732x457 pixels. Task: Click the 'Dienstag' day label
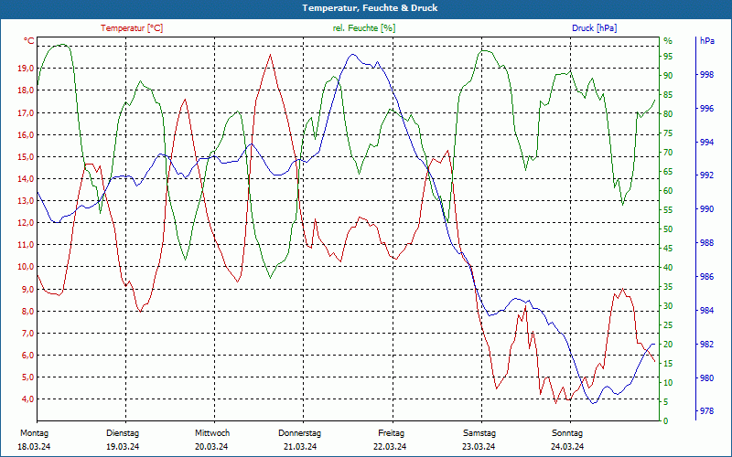pos(123,433)
